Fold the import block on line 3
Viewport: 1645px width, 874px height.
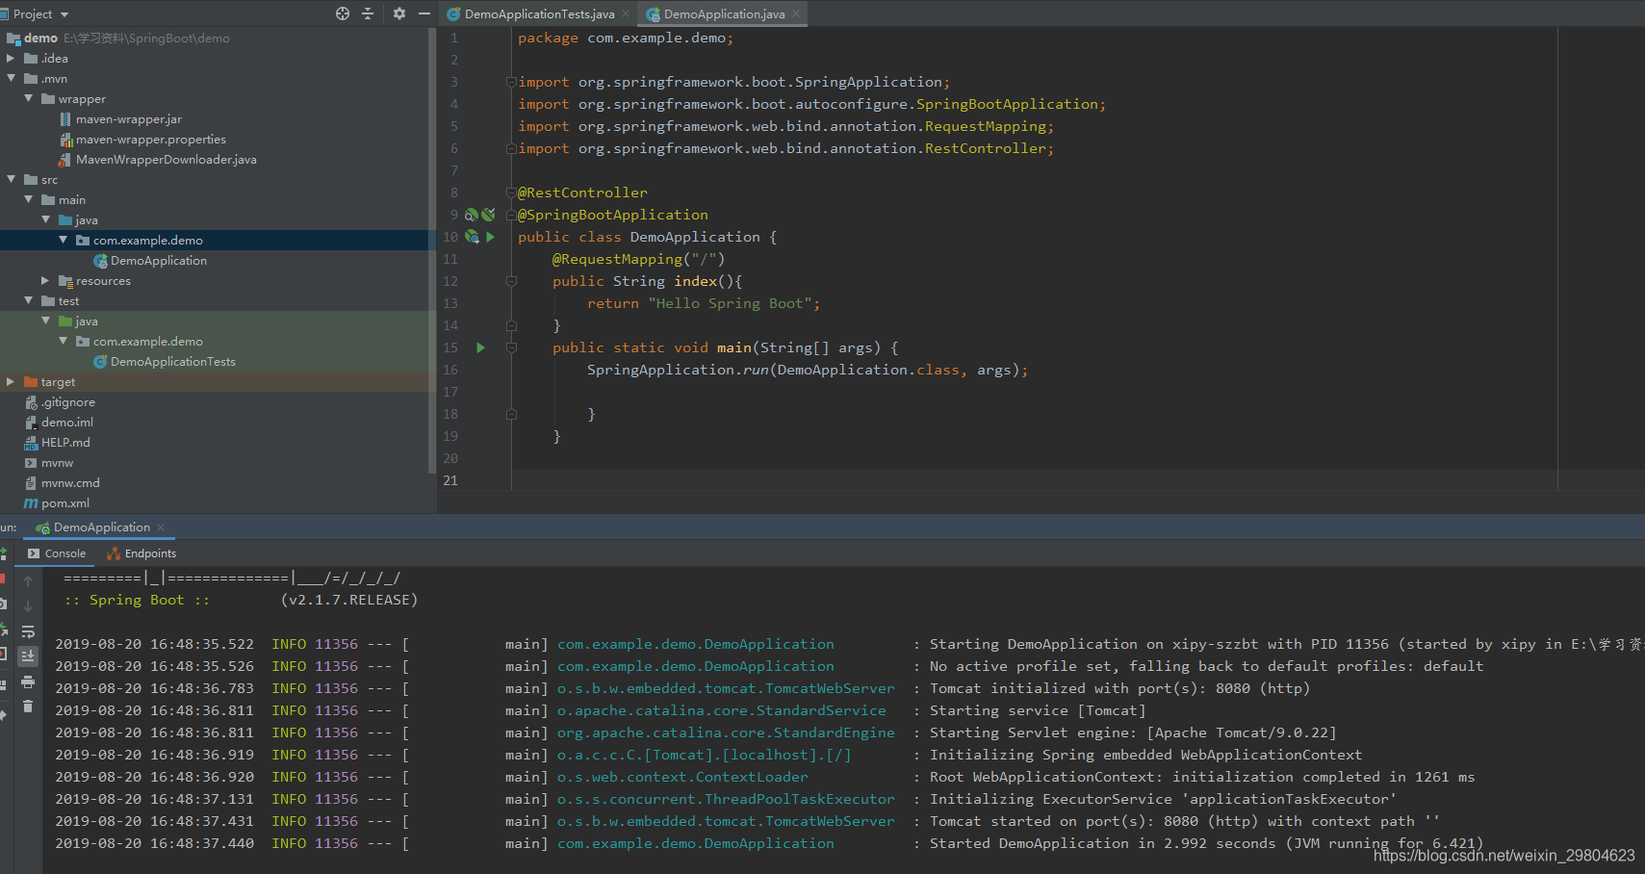[x=511, y=82]
